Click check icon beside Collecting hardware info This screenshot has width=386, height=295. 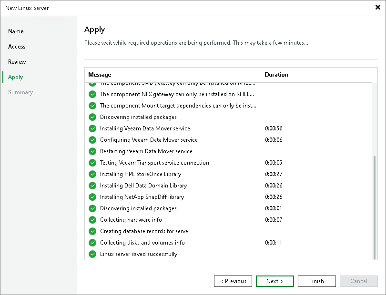[x=92, y=220]
